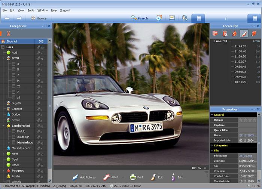
Task: Select the Dodge category
Action: point(16,114)
